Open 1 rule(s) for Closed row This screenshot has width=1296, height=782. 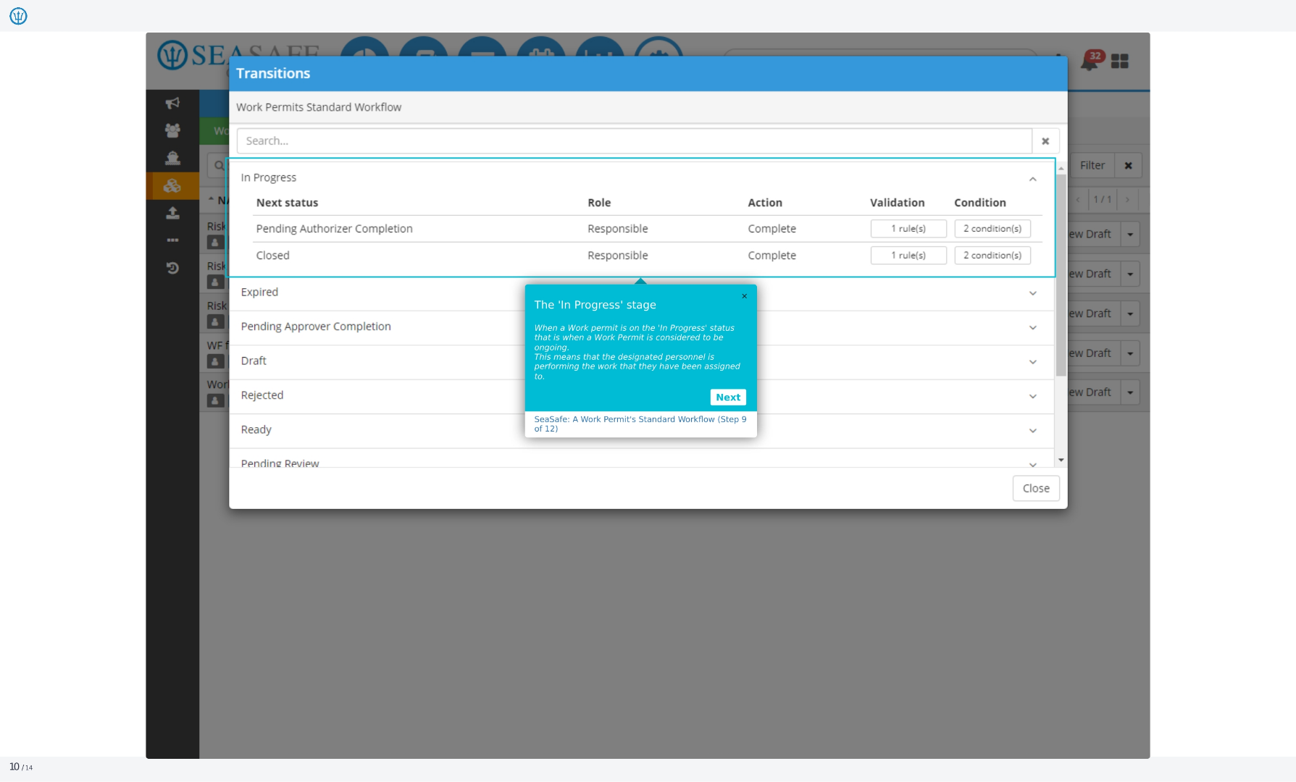pyautogui.click(x=908, y=256)
